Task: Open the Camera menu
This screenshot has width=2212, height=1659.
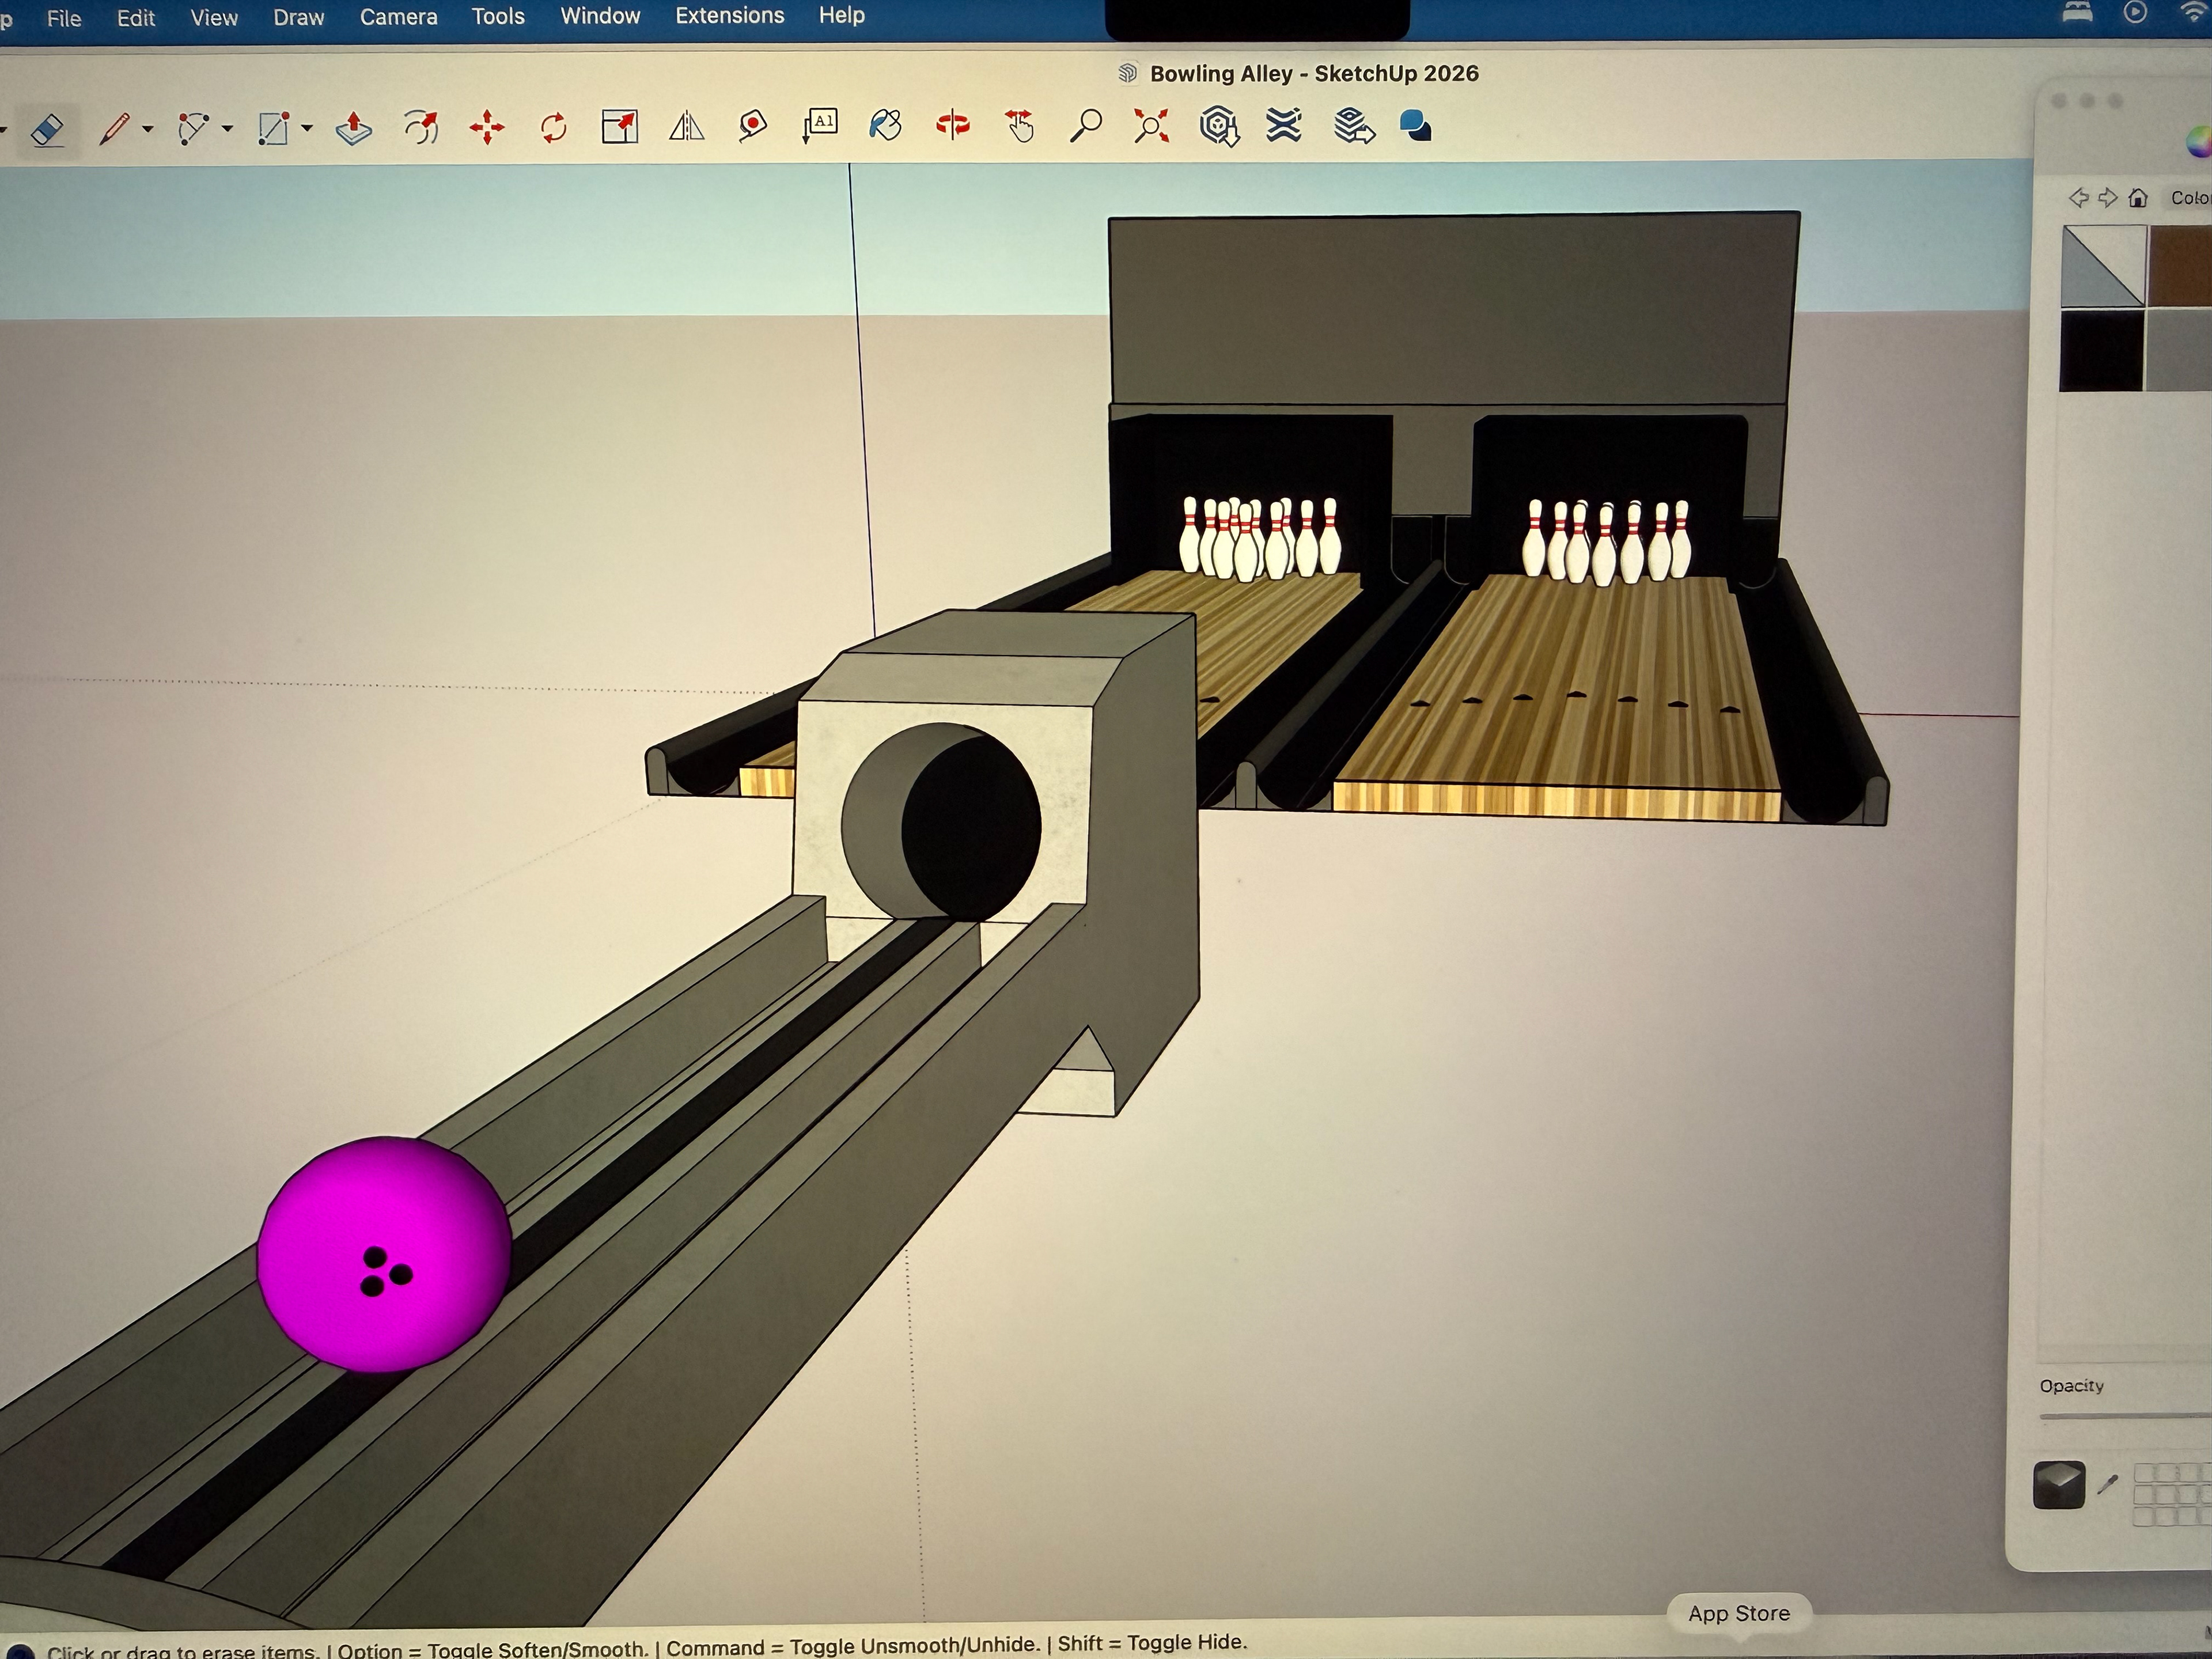Action: (x=398, y=17)
